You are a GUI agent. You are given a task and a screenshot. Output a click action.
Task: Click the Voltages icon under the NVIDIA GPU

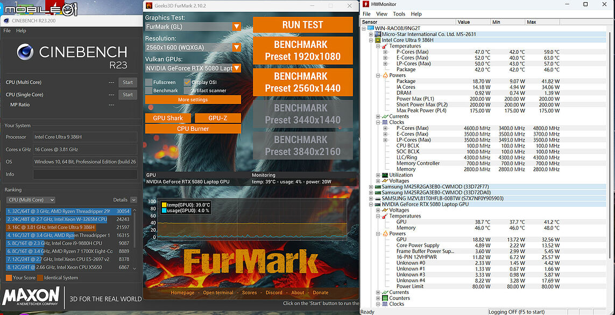point(385,210)
